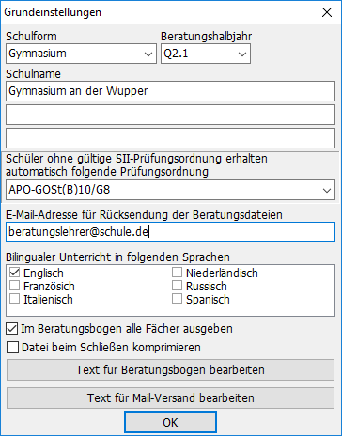Click the Schulname field with Gymnasium an der Wupper

tap(170, 91)
